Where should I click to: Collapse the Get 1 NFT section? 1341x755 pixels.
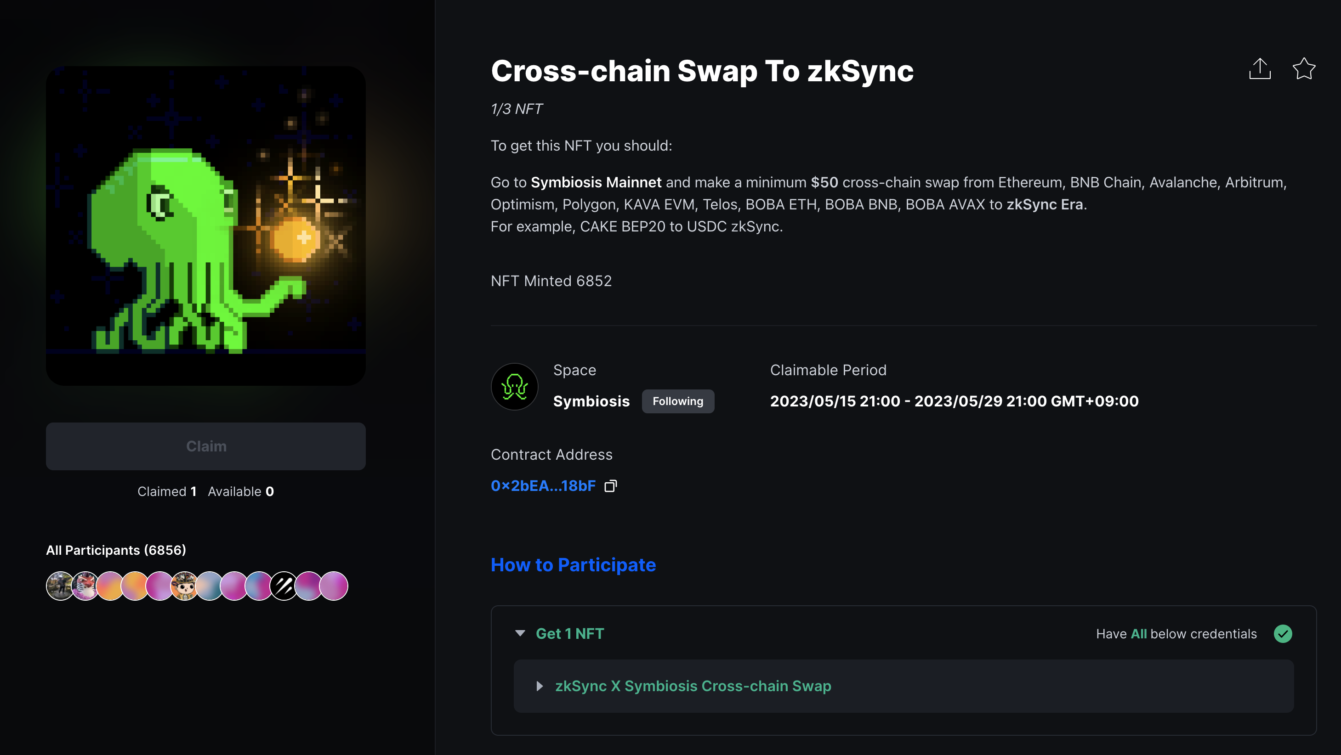(519, 633)
